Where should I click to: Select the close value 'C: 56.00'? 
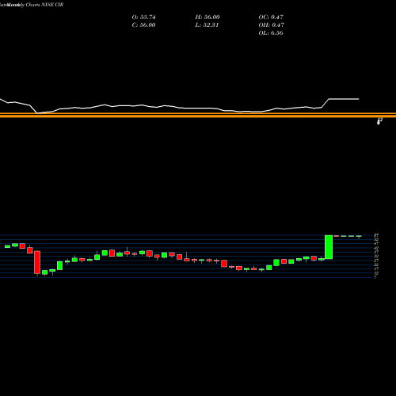[x=143, y=25]
